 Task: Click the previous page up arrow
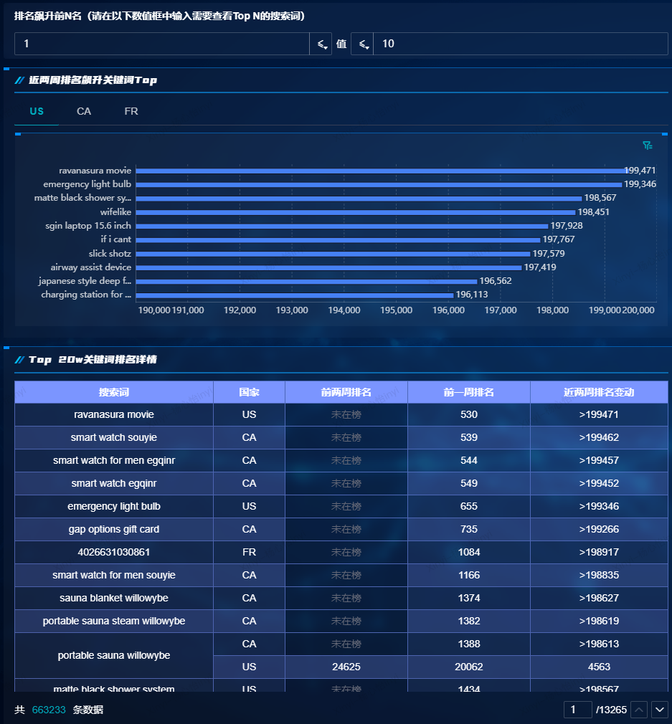click(639, 710)
